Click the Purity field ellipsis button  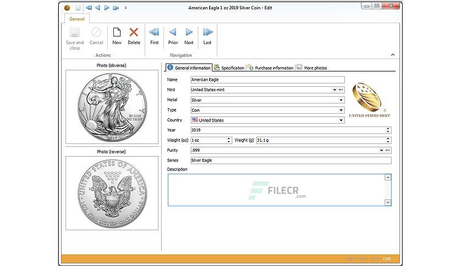click(388, 150)
